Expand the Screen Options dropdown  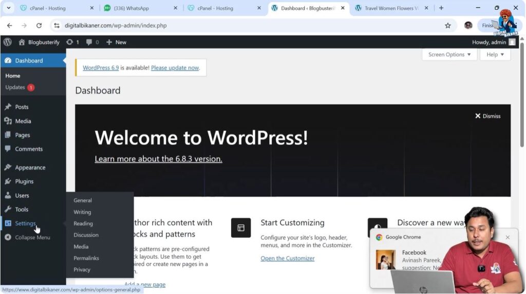(449, 54)
